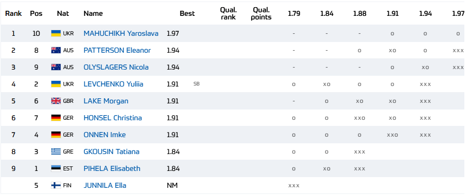Click the Ukraine flag beside LEVCHENKO
This screenshot has width=470, height=195.
[56, 84]
